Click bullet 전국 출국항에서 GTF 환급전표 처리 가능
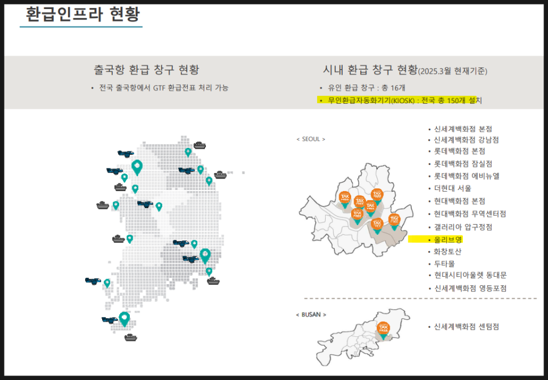The image size is (548, 380). coord(163,88)
